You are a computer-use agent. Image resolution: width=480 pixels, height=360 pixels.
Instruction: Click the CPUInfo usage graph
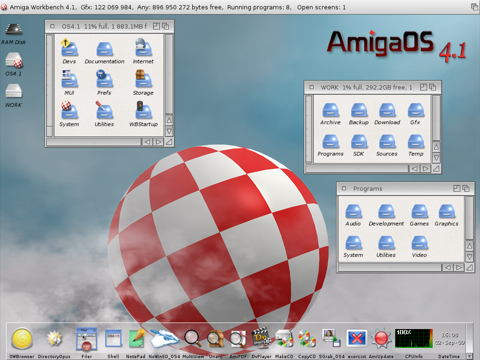413,338
